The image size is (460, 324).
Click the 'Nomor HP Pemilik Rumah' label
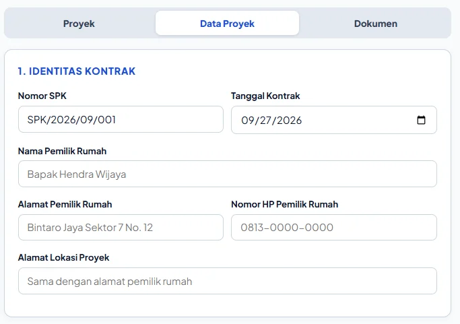(x=285, y=204)
